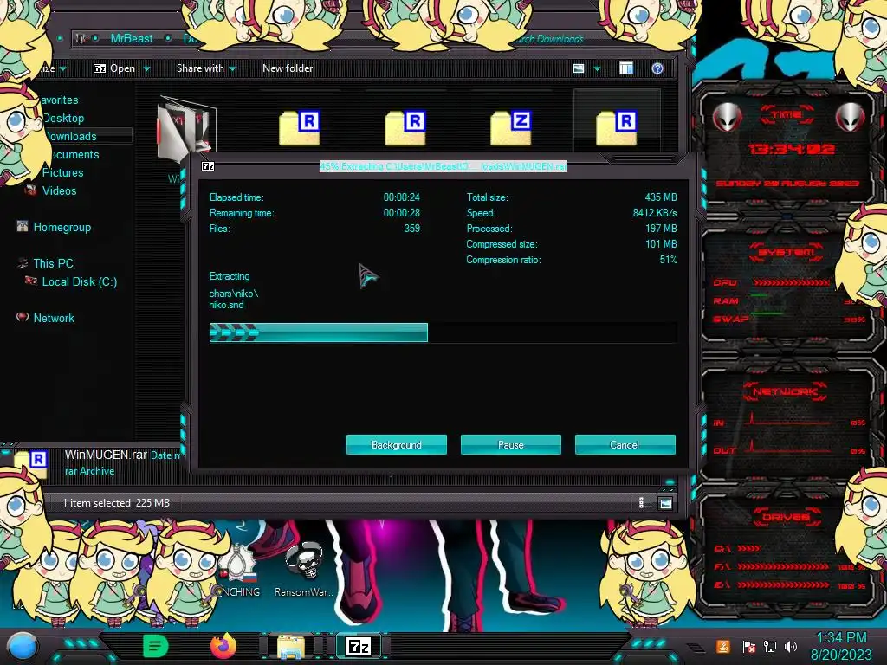Click the Java tray icon

pos(723,646)
